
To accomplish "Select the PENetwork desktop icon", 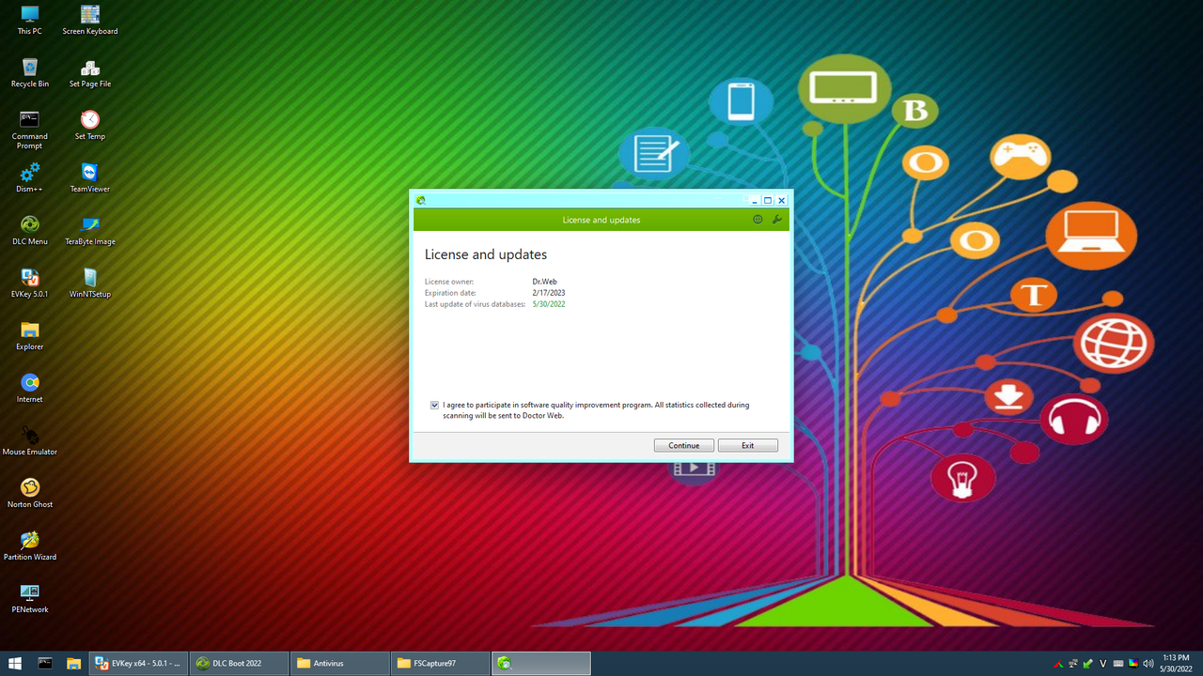I will point(30,598).
